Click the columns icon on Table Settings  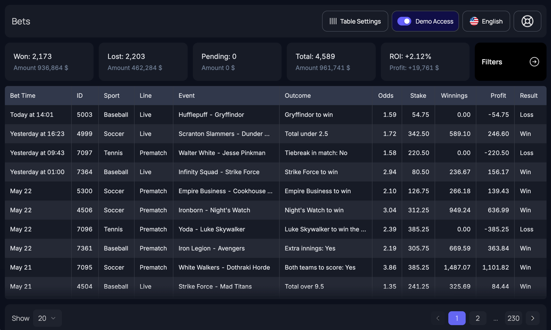pyautogui.click(x=333, y=21)
